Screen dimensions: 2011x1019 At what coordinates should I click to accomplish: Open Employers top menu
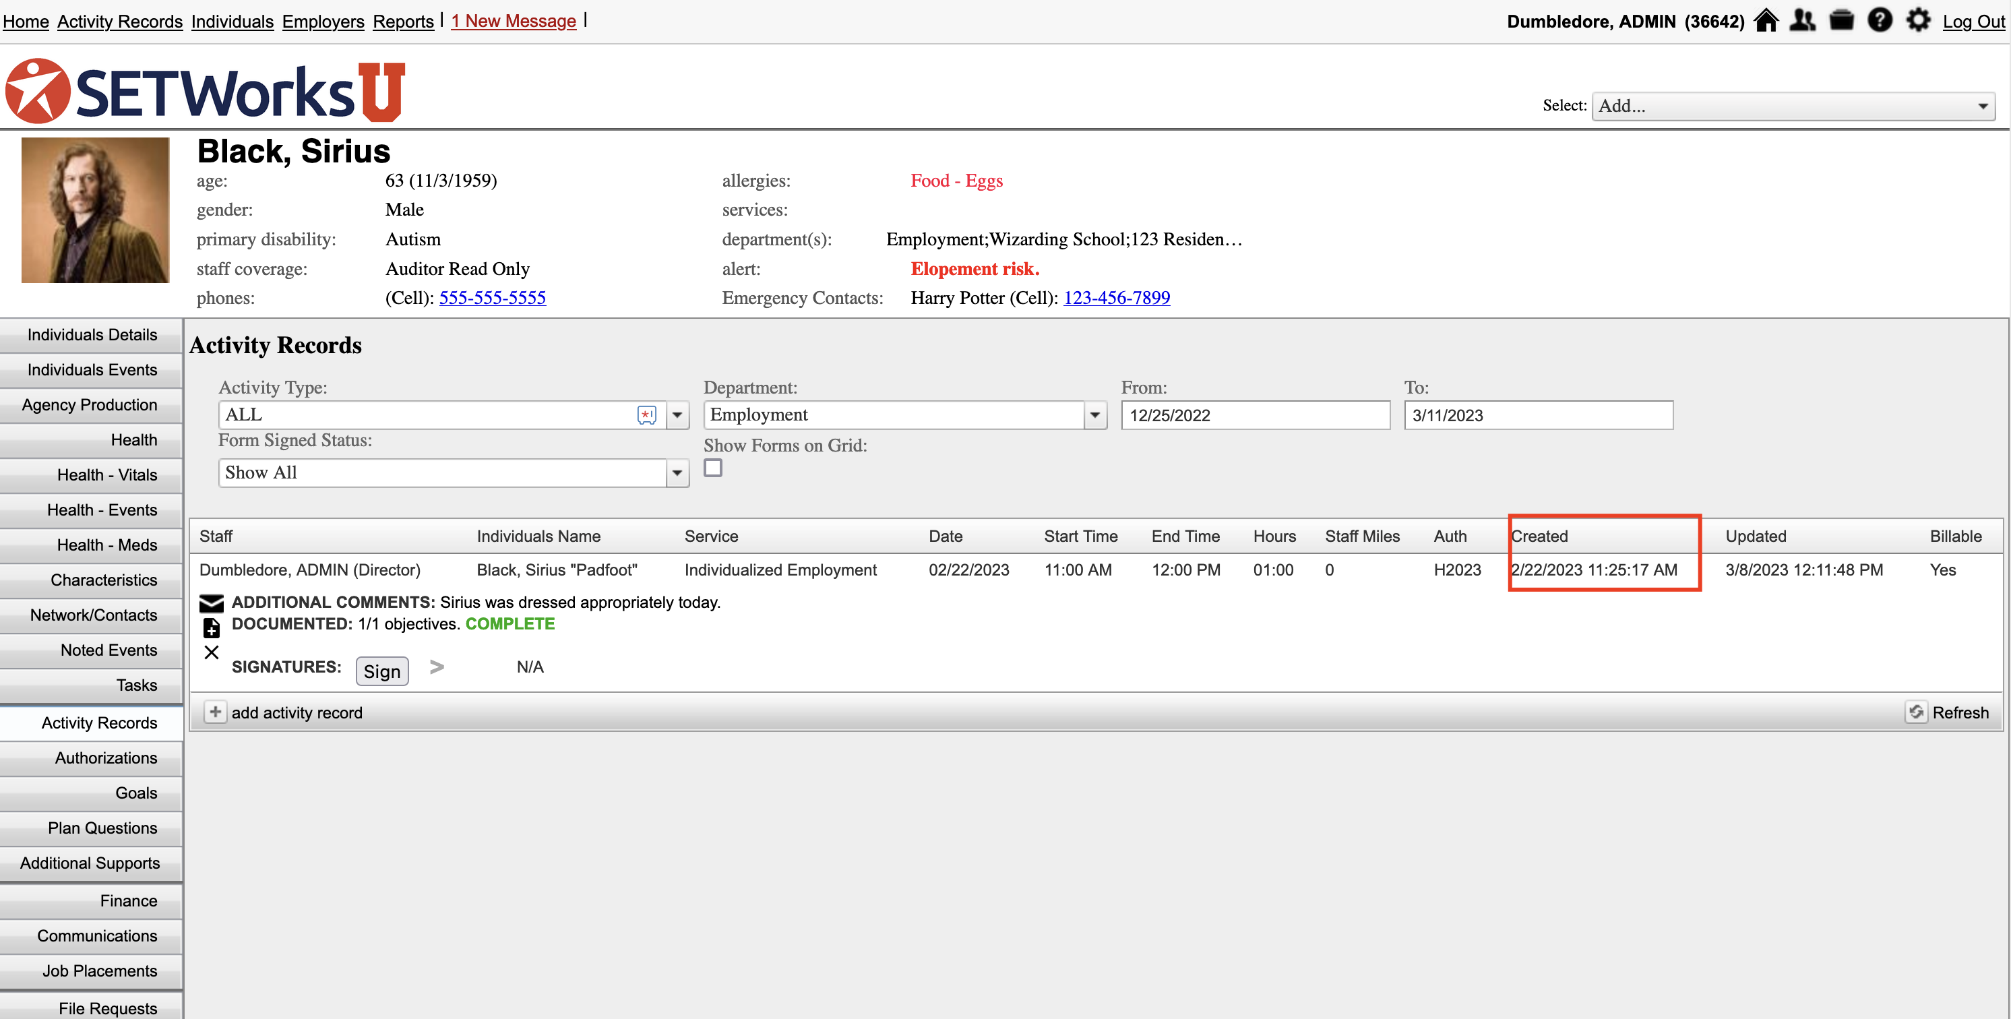(x=323, y=21)
